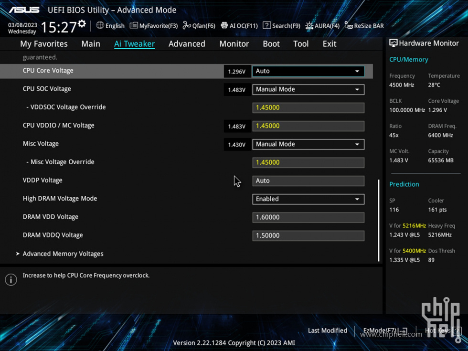The height and width of the screenshot is (351, 468).
Task: Open AURA(F4) lighting icon
Action: click(309, 26)
